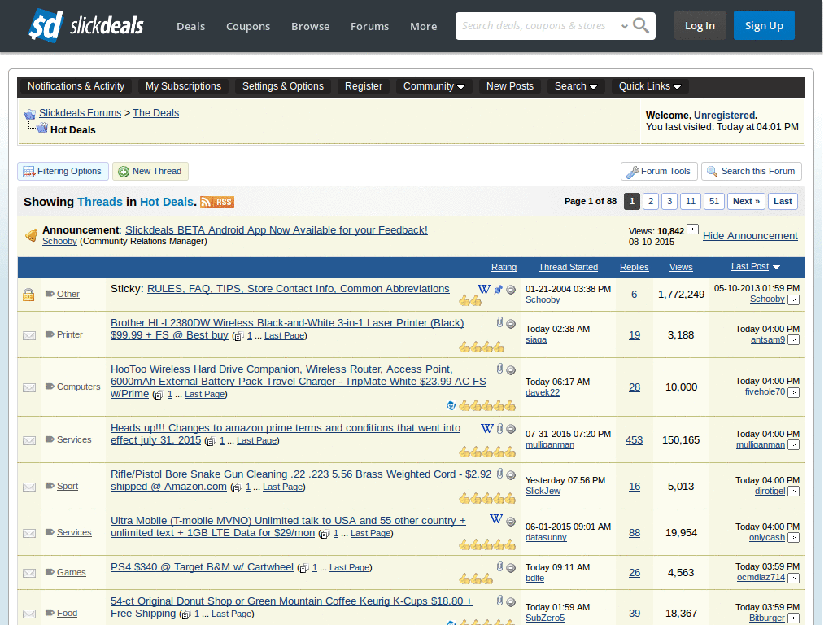Screen dimensions: 833x625
Task: Open Schooby's last post arrow icon
Action: pos(795,299)
